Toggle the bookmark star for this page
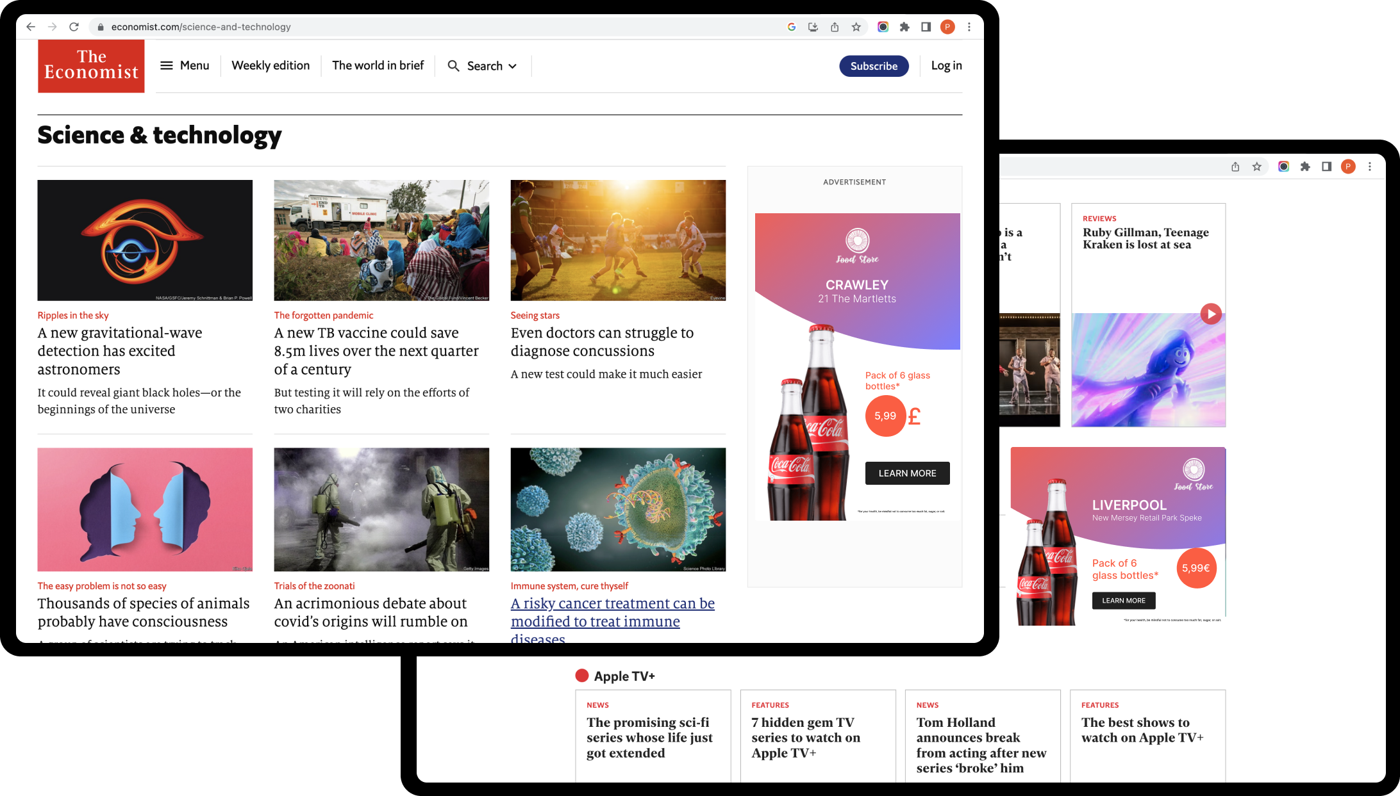1400x796 pixels. point(856,26)
